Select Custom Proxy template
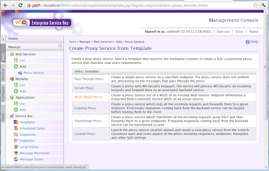Screen dimensions: 269x171 pos(85,134)
